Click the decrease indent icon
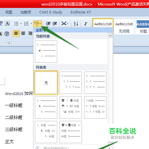 point(48,24)
